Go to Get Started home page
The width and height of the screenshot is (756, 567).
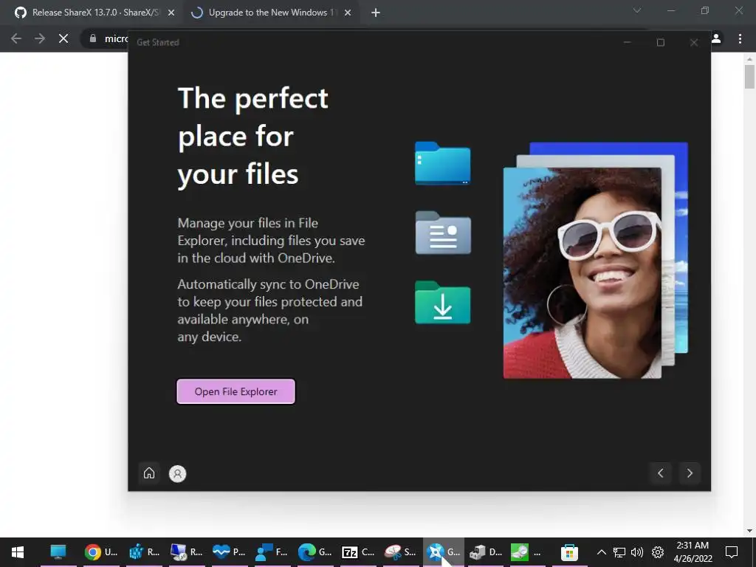149,473
